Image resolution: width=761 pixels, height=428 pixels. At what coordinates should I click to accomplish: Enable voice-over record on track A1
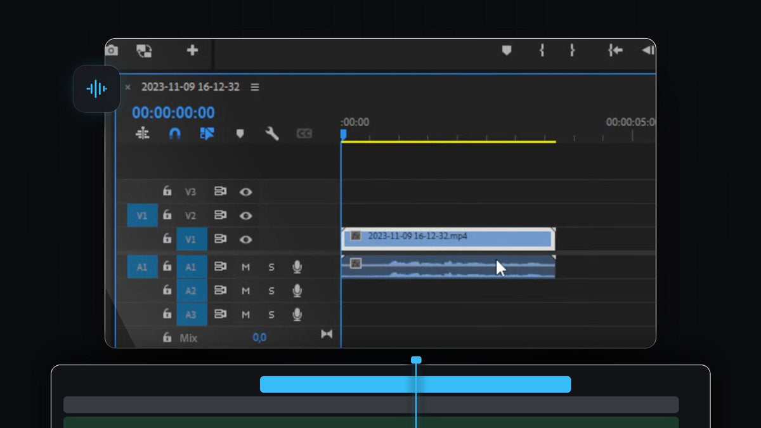(297, 267)
